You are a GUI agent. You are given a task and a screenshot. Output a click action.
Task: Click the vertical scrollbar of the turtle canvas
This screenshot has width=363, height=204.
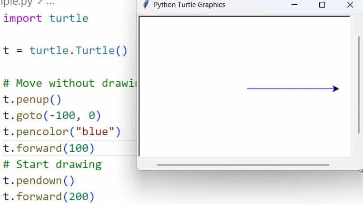(359, 85)
